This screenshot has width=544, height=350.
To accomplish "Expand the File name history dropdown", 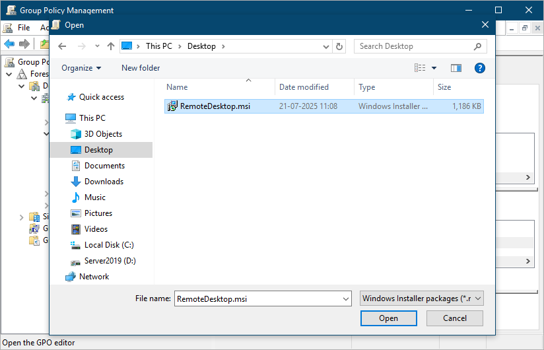I will click(x=347, y=298).
